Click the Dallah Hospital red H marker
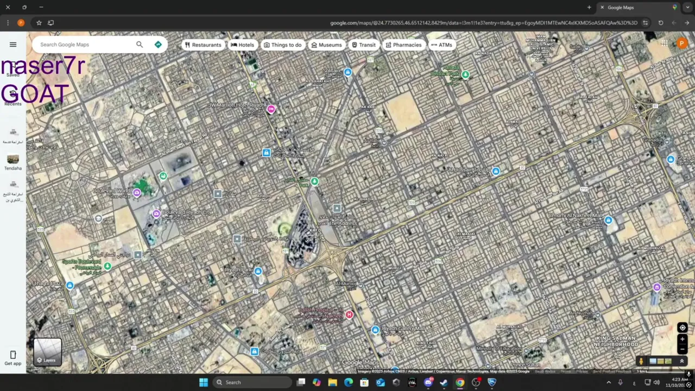The image size is (695, 391). tap(349, 314)
